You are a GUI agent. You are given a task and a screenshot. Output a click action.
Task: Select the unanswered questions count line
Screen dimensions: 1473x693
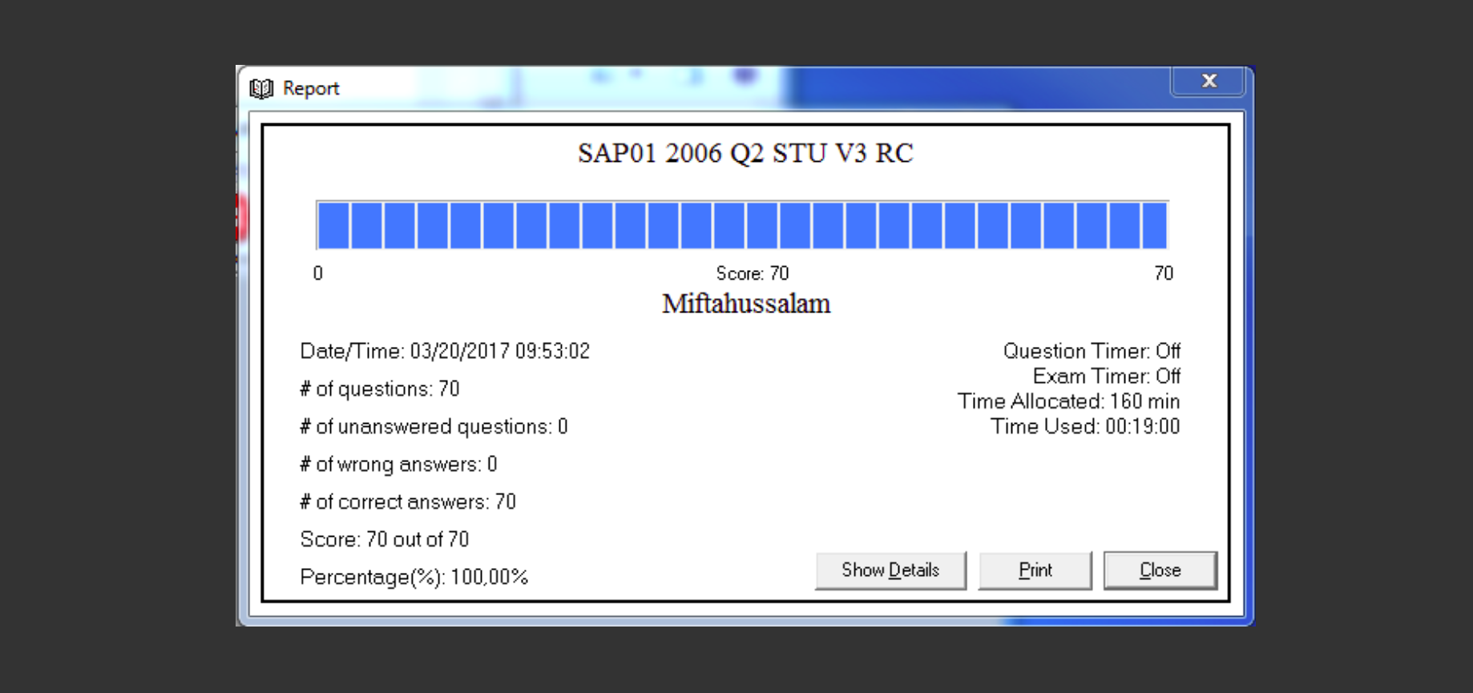tap(434, 427)
